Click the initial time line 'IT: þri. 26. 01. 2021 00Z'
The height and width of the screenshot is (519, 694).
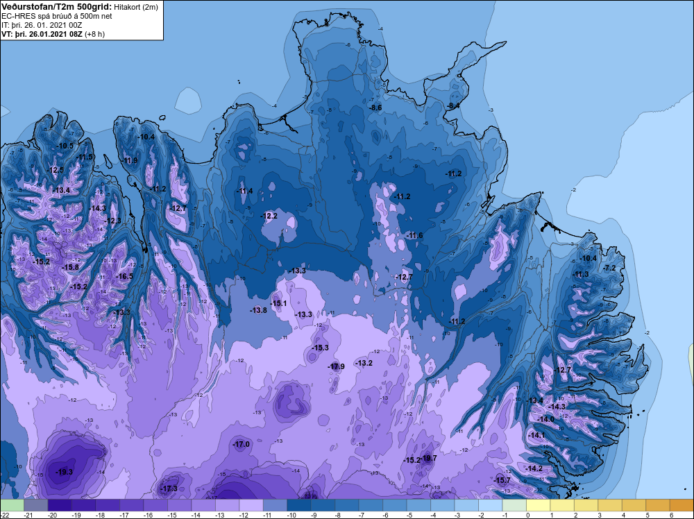coord(42,25)
